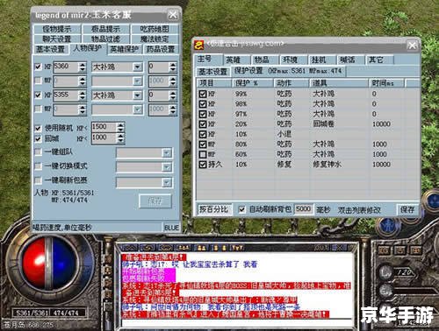Click the 项目 column header
This screenshot has width=439, height=331.
pos(214,83)
